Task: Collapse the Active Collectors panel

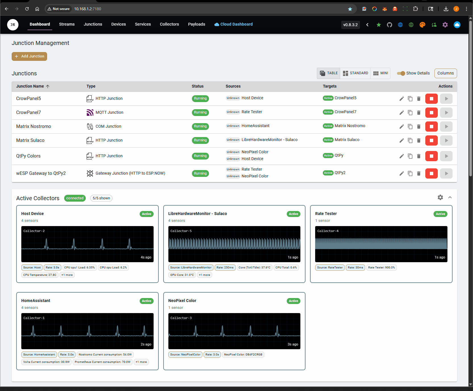Action: pyautogui.click(x=450, y=197)
